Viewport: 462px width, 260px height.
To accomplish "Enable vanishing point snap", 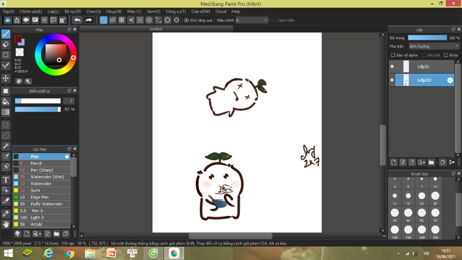I will coord(131,20).
